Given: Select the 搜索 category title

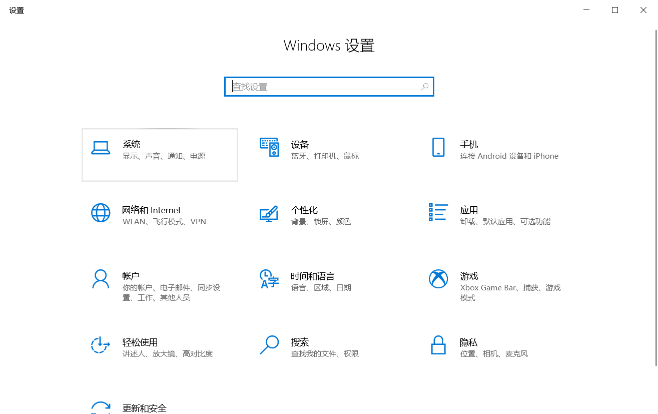Looking at the screenshot, I should [x=300, y=342].
